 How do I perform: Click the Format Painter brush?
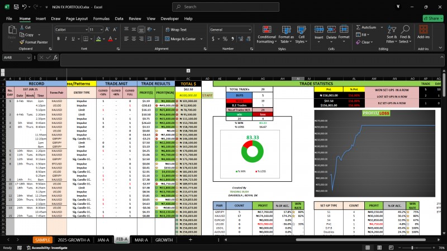(22, 42)
